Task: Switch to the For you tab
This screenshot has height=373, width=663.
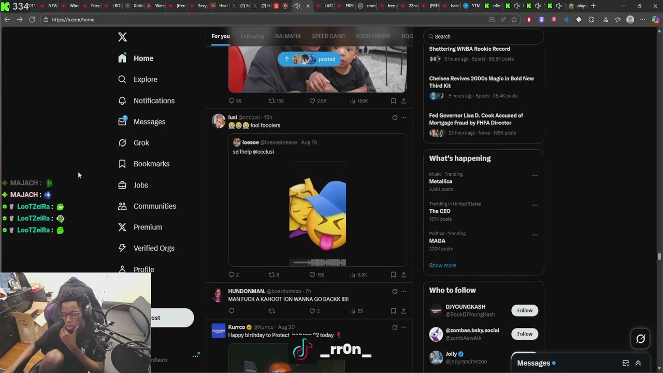Action: click(x=221, y=36)
